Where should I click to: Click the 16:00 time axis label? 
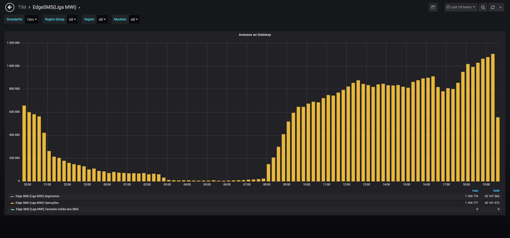coord(426,184)
